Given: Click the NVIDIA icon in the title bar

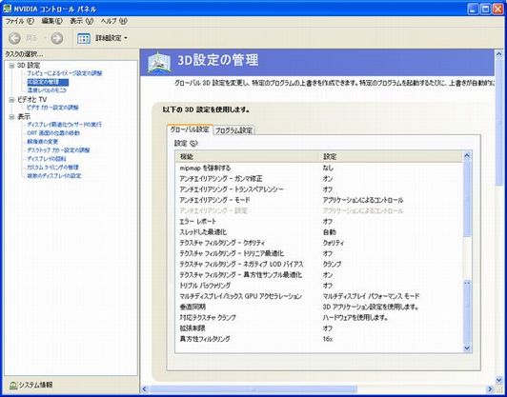Looking at the screenshot, I should coord(7,9).
